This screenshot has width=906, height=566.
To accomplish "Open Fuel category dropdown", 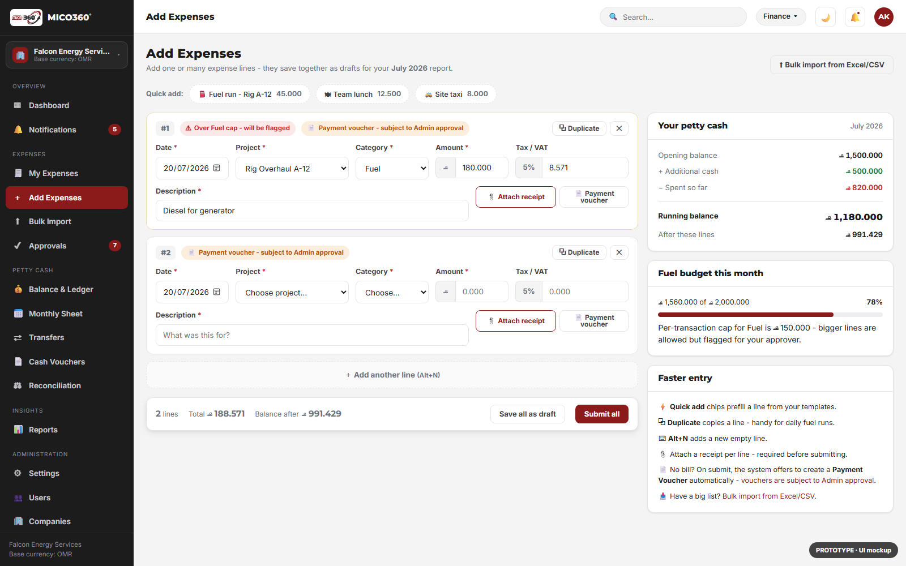I will click(x=392, y=168).
